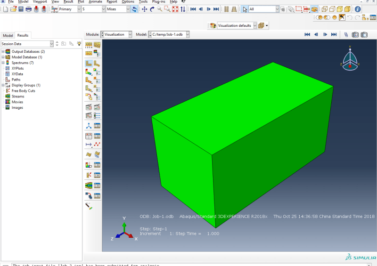The width and height of the screenshot is (377, 266).
Task: Save with the floppy disk icon
Action: pos(21,9)
